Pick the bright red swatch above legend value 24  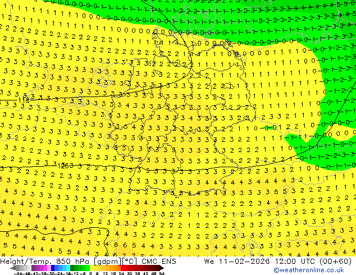[x=122, y=268]
